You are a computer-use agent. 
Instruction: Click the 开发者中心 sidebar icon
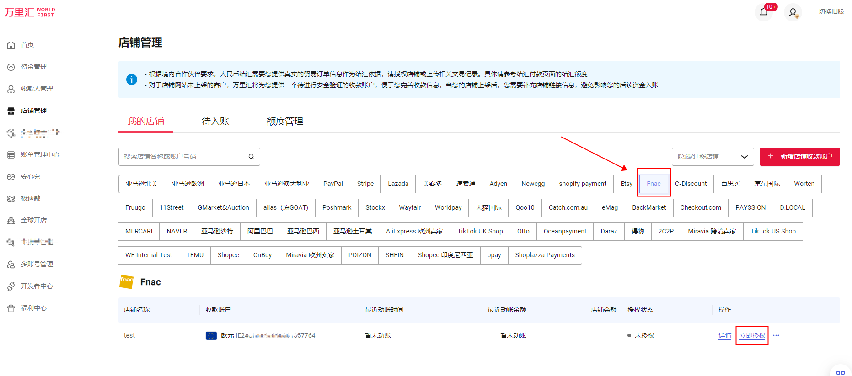(x=11, y=286)
